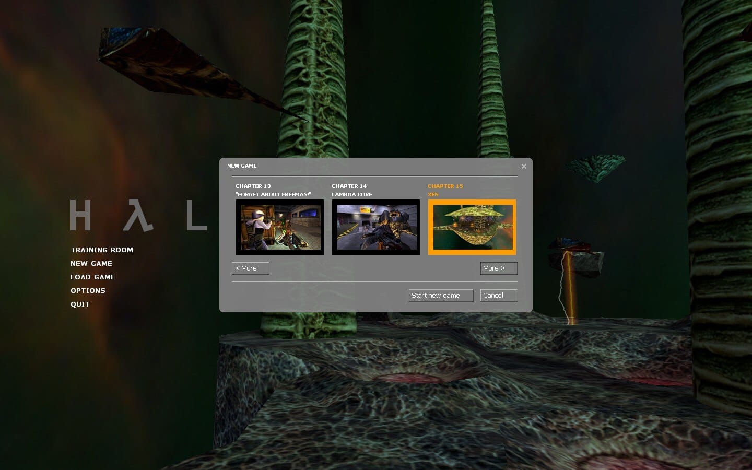The height and width of the screenshot is (470, 752).
Task: Click Start new game
Action: point(440,295)
